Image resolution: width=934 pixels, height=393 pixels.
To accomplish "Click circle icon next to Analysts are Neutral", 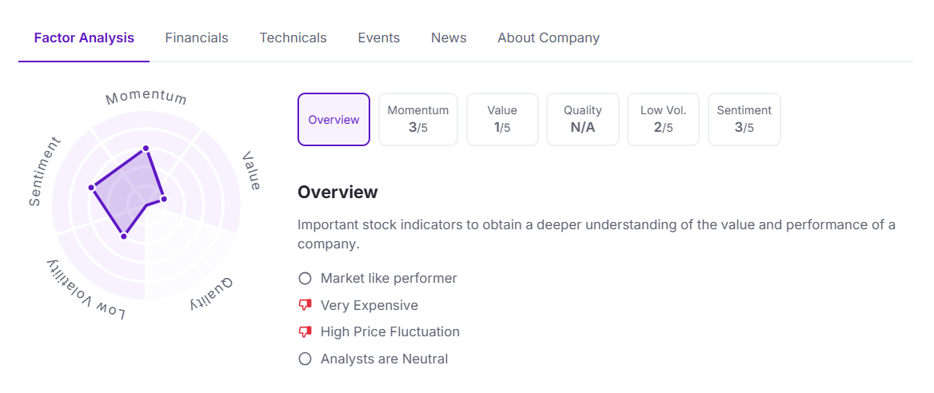I will pos(305,359).
